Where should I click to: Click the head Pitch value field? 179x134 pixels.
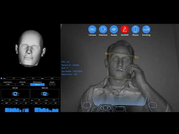click(x=33, y=79)
